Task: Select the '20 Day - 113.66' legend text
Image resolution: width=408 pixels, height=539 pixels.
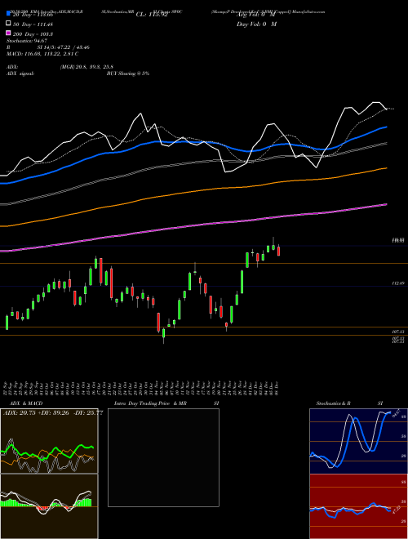Action: pos(33,15)
